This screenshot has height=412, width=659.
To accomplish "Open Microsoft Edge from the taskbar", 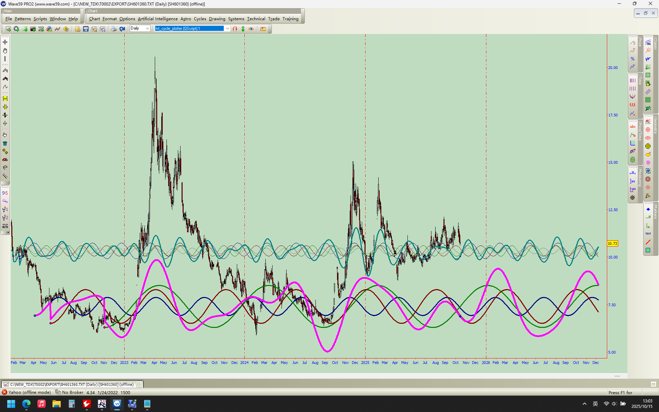I will pyautogui.click(x=26, y=404).
